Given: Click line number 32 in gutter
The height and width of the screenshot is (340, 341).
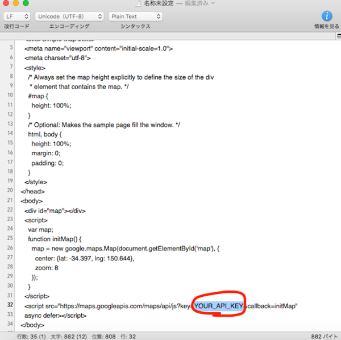Looking at the screenshot, I should [x=10, y=305].
